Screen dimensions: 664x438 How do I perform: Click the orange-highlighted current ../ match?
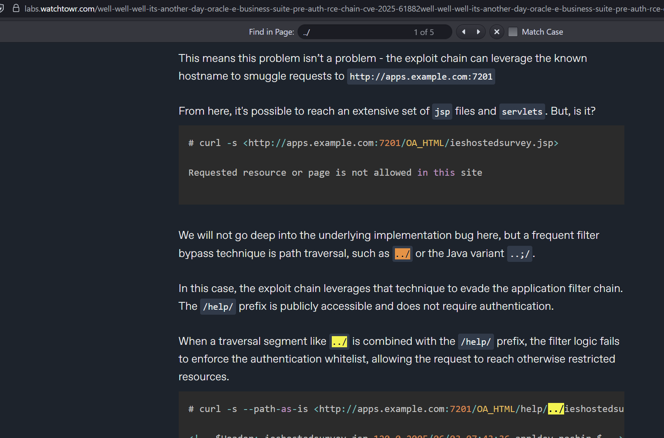[402, 254]
